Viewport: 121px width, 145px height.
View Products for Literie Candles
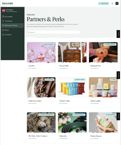[94, 103]
